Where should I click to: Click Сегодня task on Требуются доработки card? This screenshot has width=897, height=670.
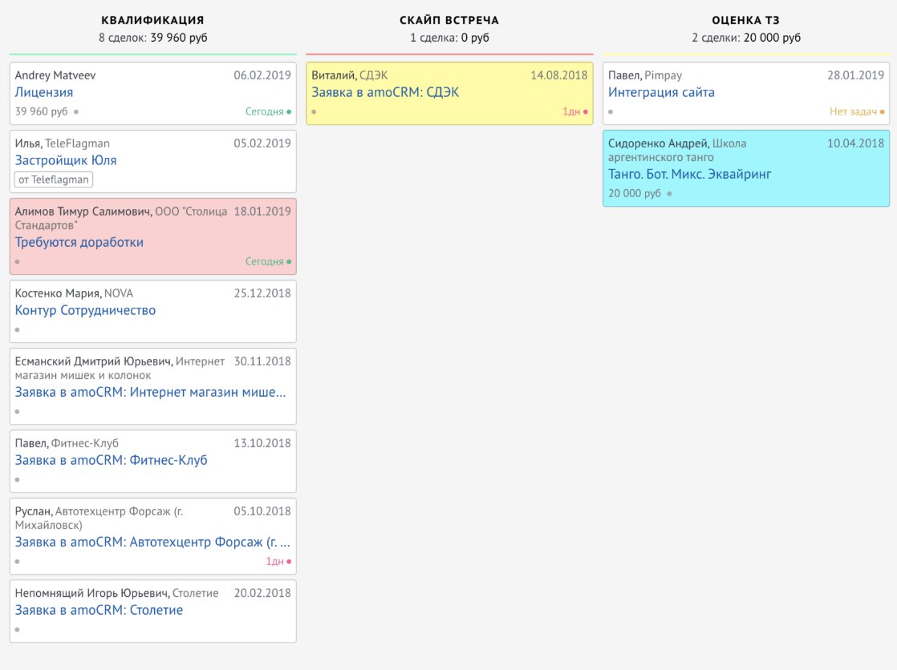pyautogui.click(x=268, y=261)
